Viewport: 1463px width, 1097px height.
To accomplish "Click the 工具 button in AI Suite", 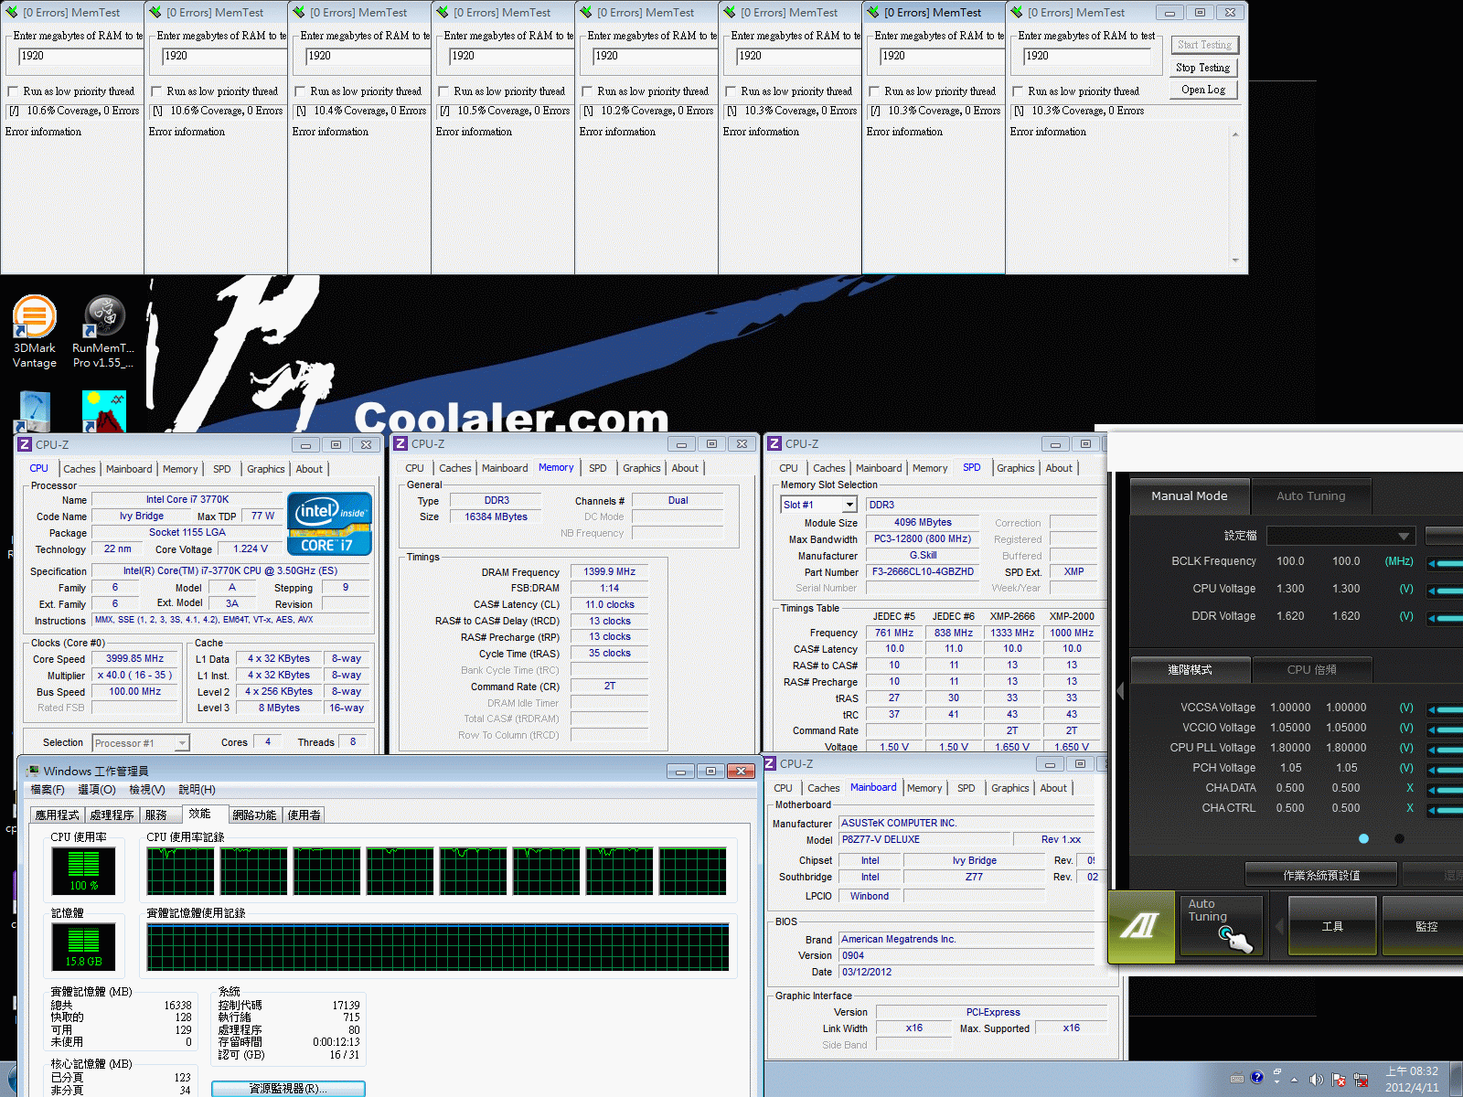I will [1332, 926].
